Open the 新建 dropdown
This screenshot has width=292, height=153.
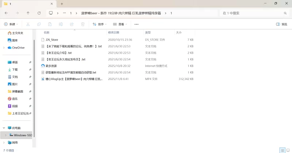(x=12, y=24)
